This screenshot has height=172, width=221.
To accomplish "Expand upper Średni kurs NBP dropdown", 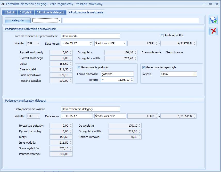I will pyautogui.click(x=124, y=43).
